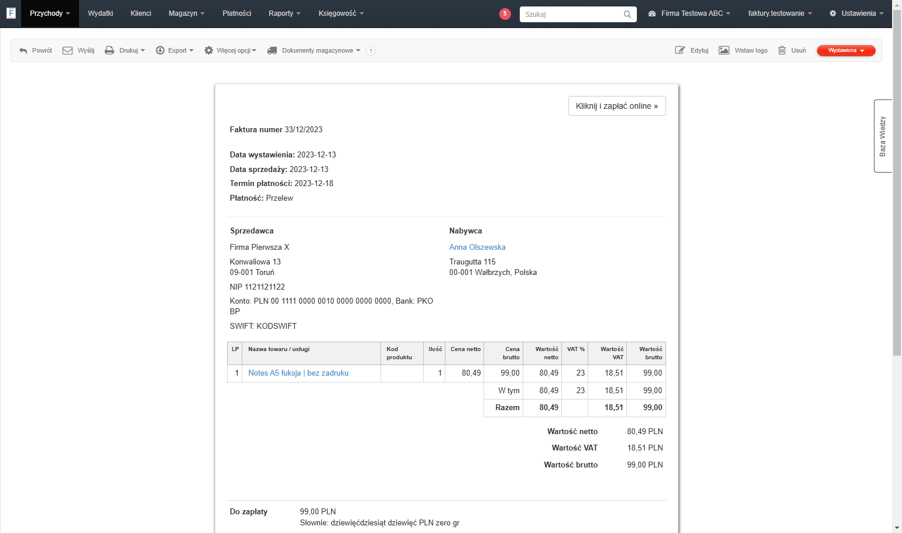Click the seller name Firma Pierwsza X
The image size is (902, 533).
point(260,247)
